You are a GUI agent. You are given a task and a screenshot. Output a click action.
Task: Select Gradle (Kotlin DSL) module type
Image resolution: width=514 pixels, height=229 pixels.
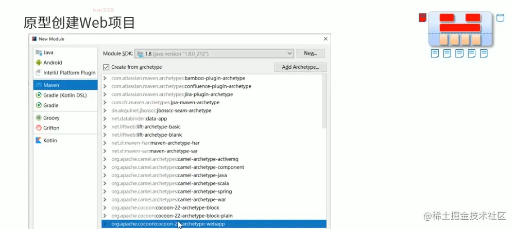65,96
